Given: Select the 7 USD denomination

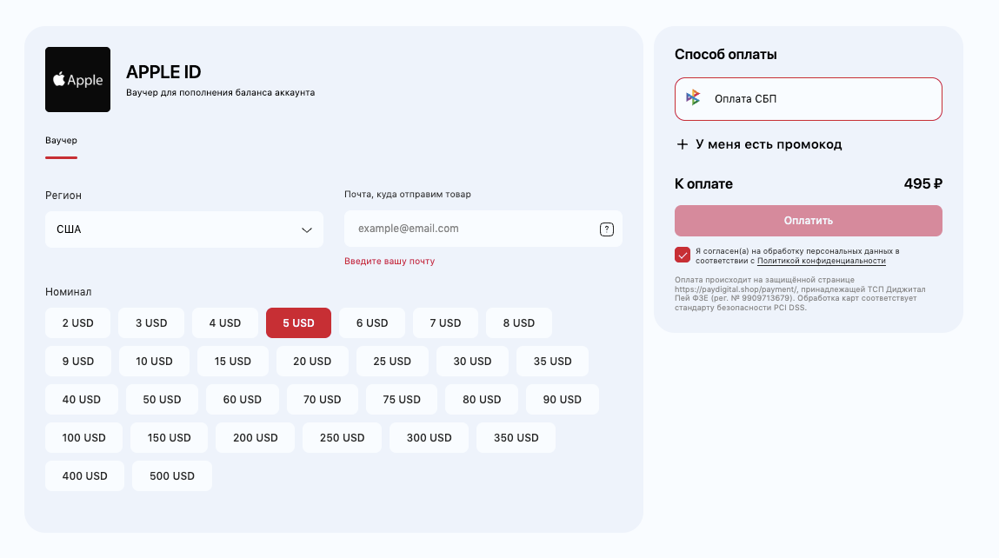Looking at the screenshot, I should point(445,323).
